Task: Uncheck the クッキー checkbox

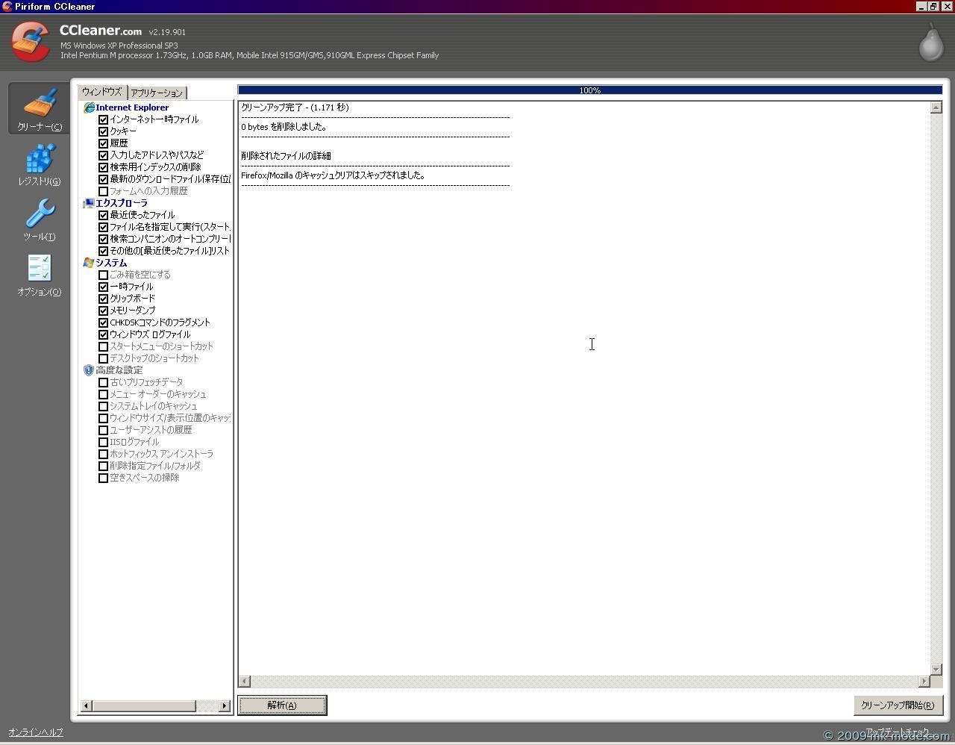Action: click(104, 131)
